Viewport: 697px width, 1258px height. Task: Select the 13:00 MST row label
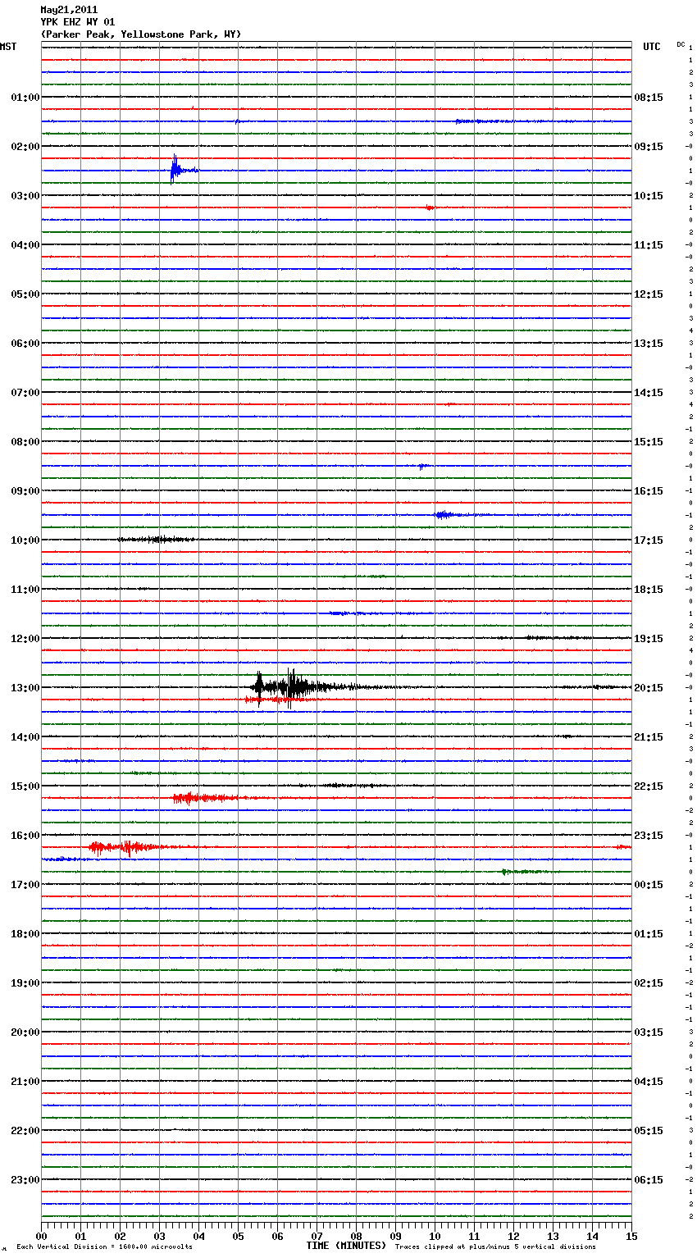click(25, 688)
